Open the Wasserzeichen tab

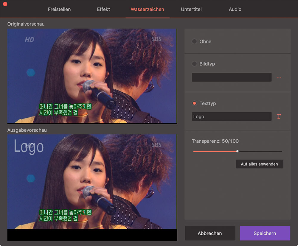pyautogui.click(x=147, y=9)
